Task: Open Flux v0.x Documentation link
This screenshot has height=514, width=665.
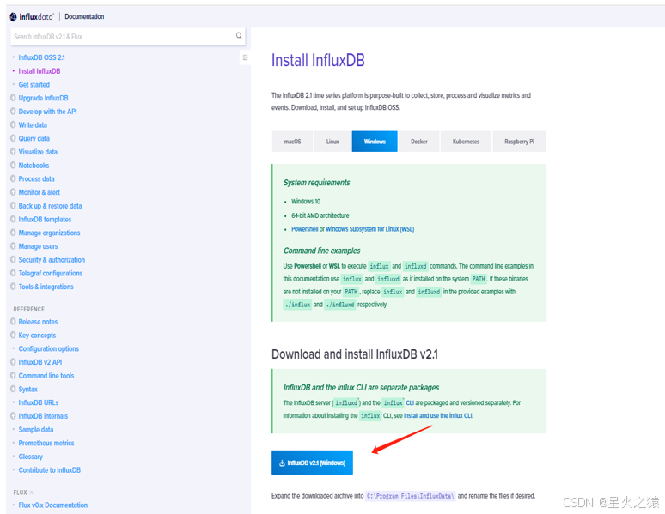Action: tap(53, 505)
